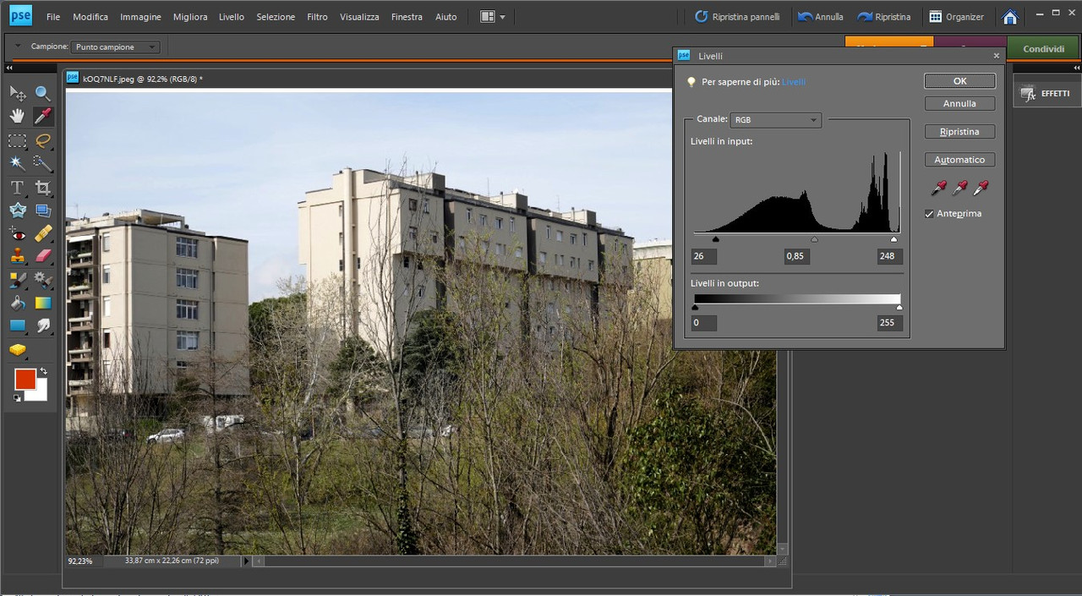Select the Smart Brush gear tool
Image resolution: width=1082 pixels, height=596 pixels.
click(x=43, y=279)
